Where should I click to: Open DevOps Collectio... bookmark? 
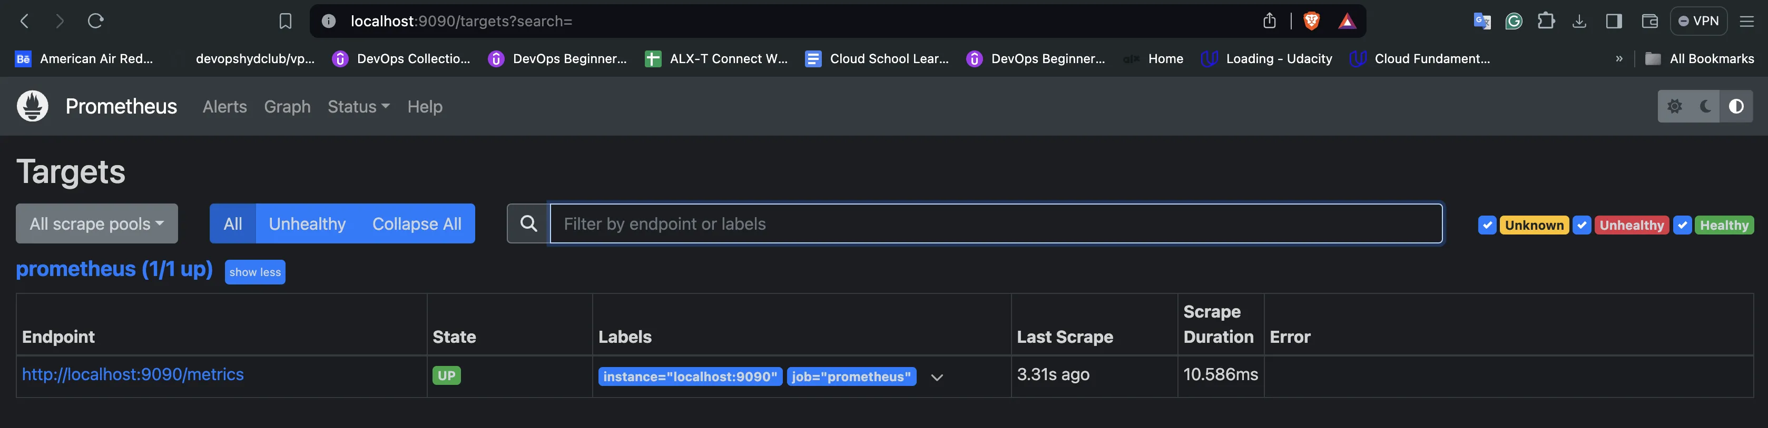(402, 59)
